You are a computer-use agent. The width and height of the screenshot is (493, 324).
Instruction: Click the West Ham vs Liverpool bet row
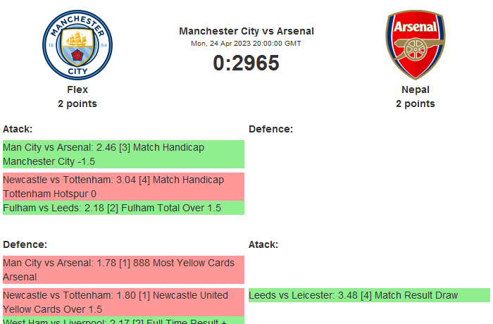pyautogui.click(x=123, y=320)
